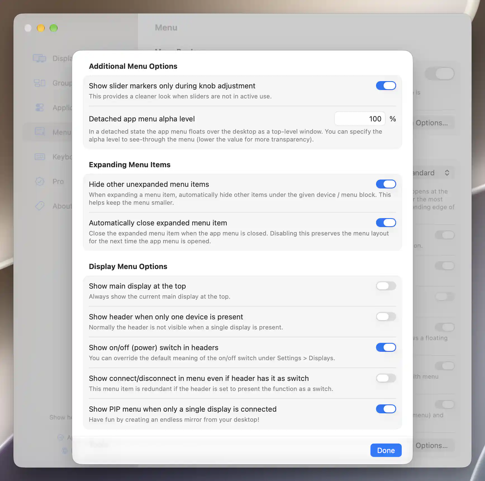Click the Menu title in background window
The image size is (485, 481).
pyautogui.click(x=166, y=28)
